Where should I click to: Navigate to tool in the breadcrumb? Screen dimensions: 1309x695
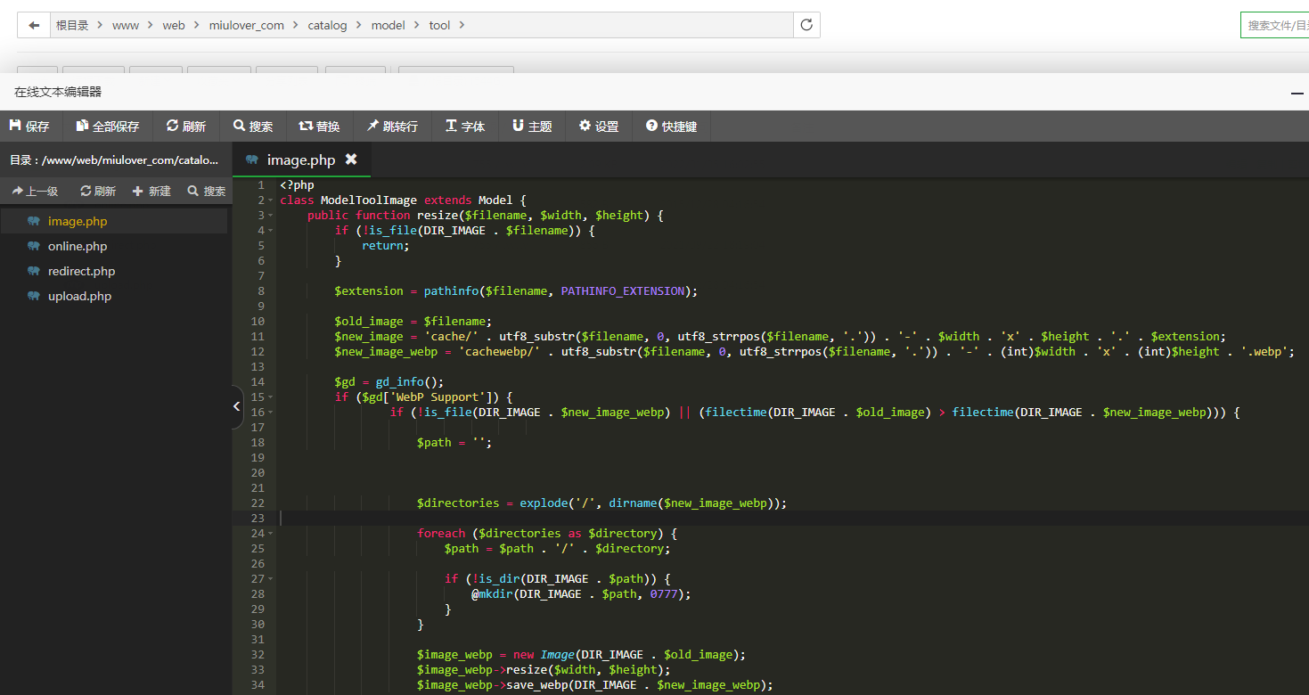pos(439,25)
